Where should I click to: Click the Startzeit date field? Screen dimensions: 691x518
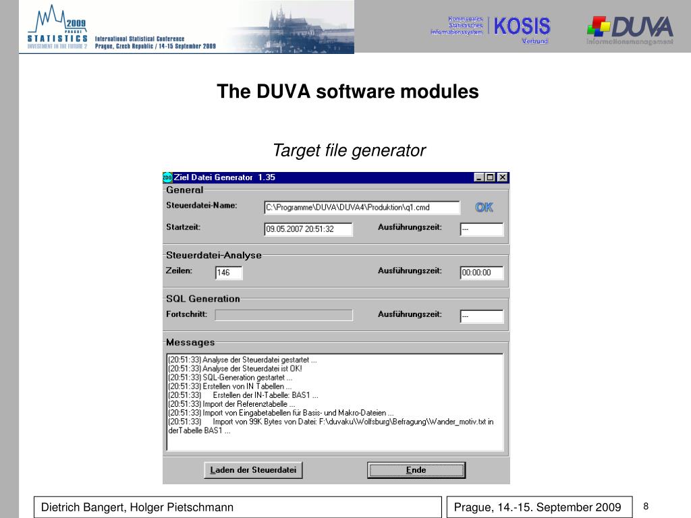(x=308, y=229)
